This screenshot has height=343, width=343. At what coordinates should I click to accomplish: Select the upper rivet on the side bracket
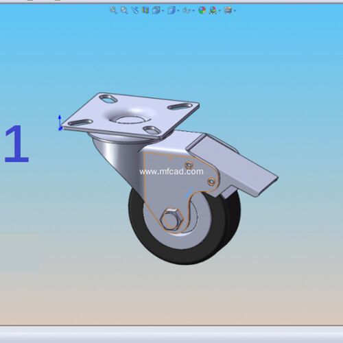coord(189,165)
